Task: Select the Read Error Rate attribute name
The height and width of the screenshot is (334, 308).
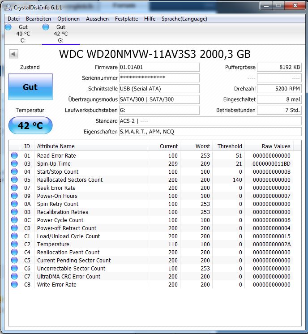Action: pyautogui.click(x=56, y=155)
